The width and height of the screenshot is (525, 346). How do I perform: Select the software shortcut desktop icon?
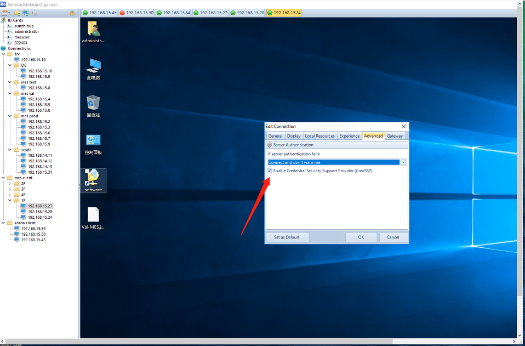[x=93, y=180]
